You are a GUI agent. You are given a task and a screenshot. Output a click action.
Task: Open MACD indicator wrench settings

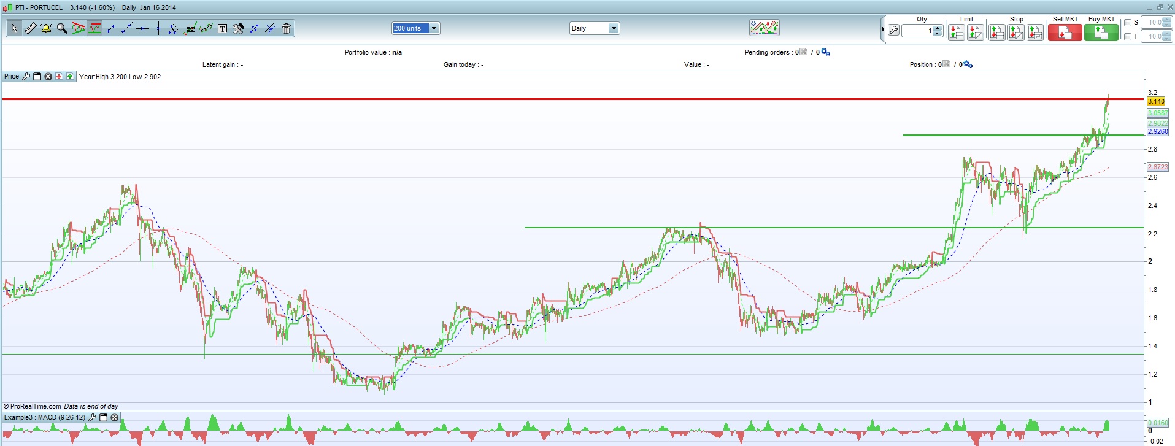pyautogui.click(x=92, y=418)
